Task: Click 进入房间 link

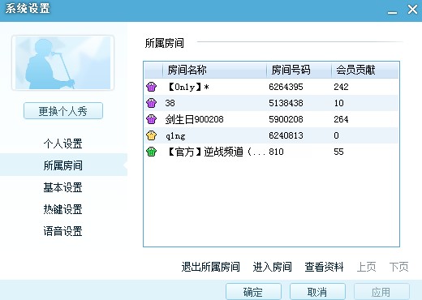Action: click(x=272, y=267)
